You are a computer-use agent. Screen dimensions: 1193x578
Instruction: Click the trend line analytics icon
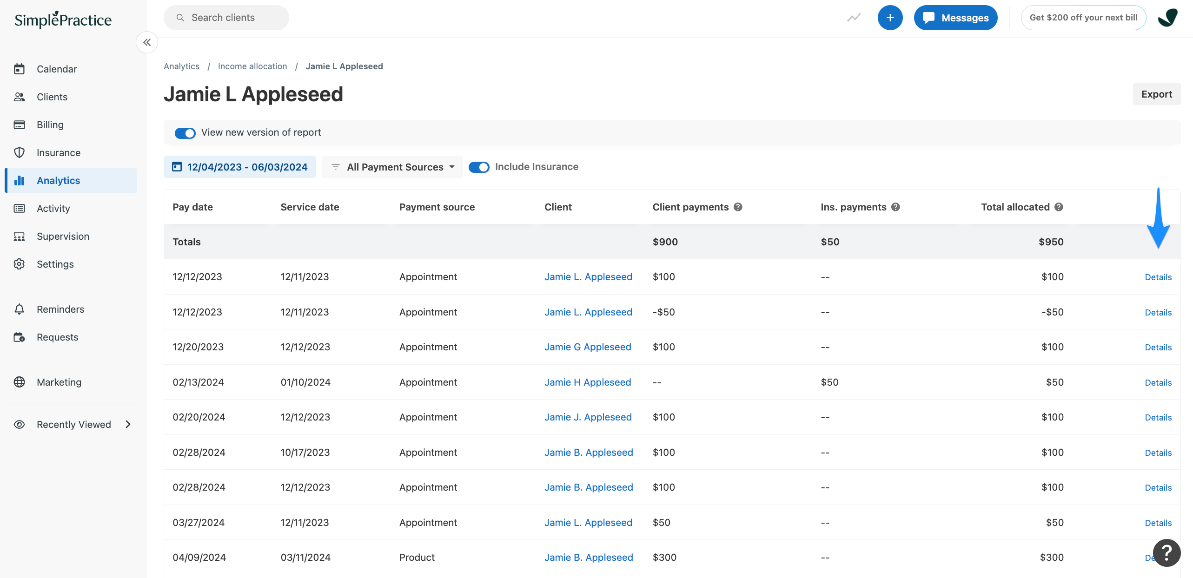[x=854, y=18]
